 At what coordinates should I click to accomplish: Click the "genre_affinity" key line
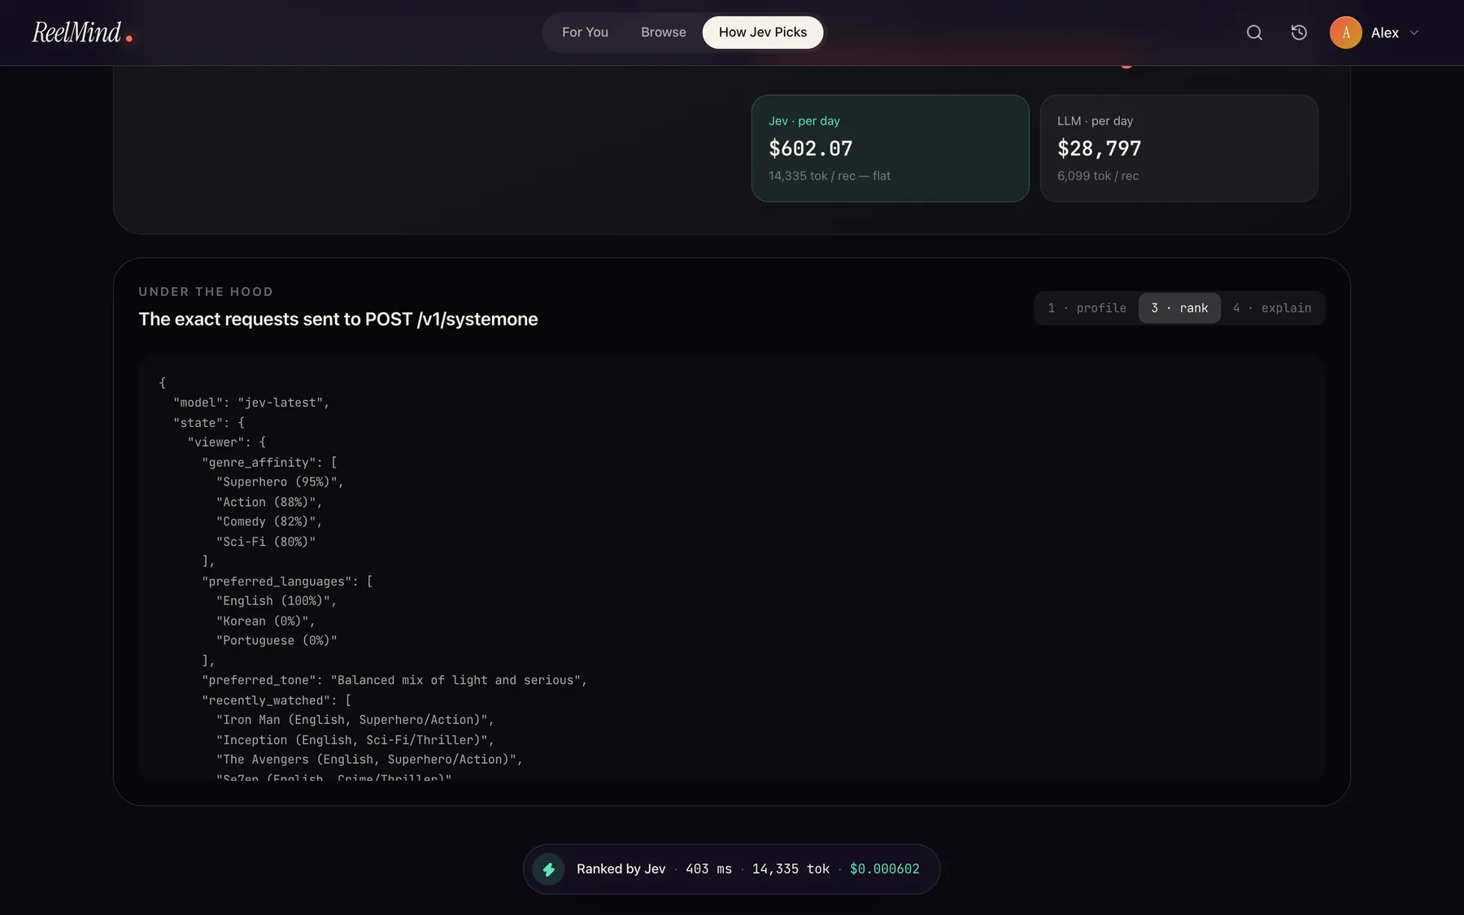269,462
